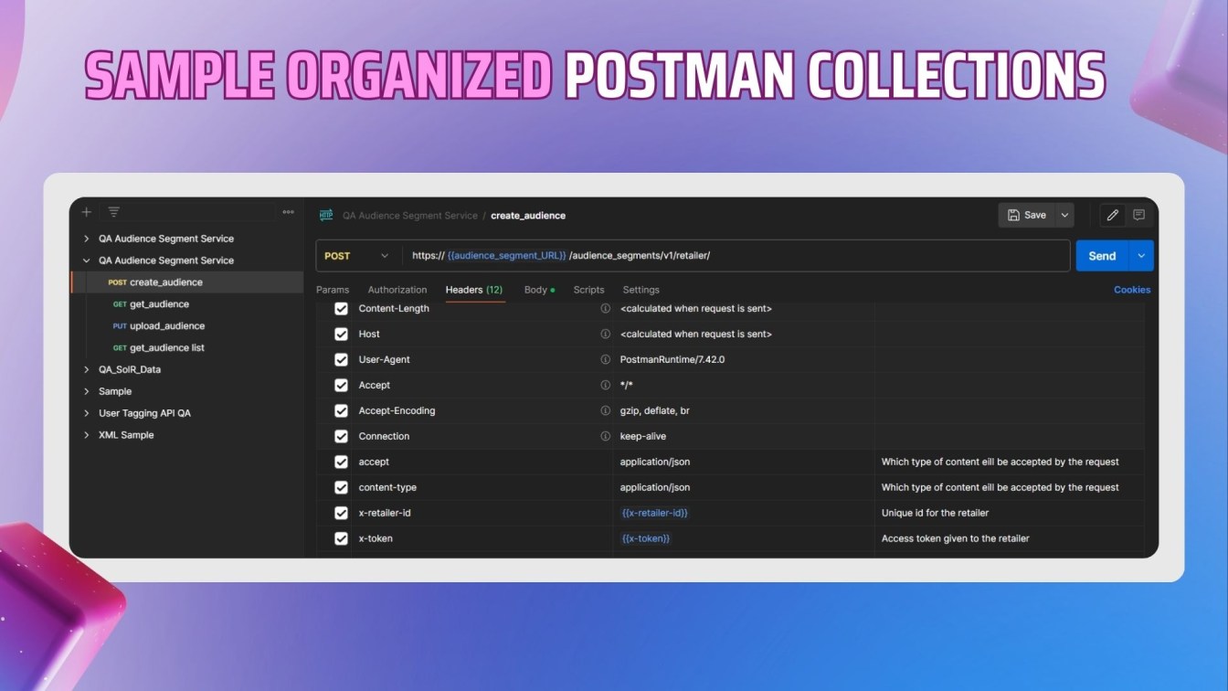
Task: Click the HTTP request type icon in breadcrumb
Action: tap(326, 216)
